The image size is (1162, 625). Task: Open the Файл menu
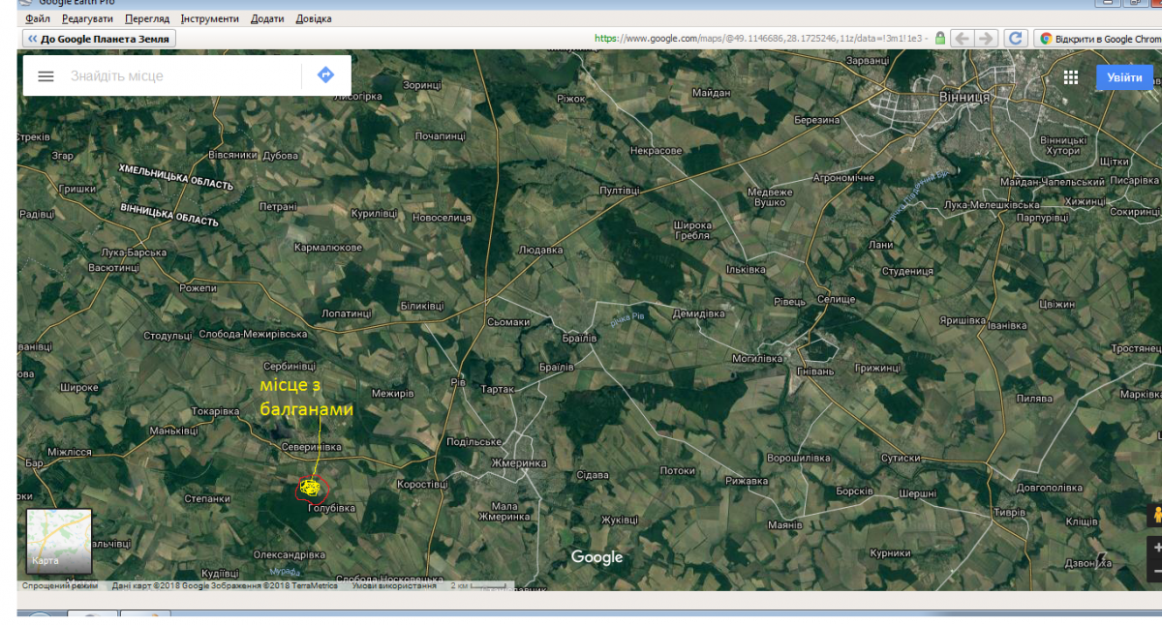coord(39,18)
